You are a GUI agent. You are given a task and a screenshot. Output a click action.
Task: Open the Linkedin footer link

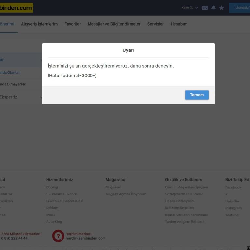pyautogui.click(x=232, y=201)
